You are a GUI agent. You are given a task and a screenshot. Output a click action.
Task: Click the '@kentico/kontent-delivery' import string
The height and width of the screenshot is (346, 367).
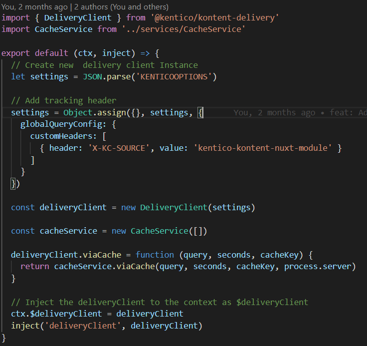point(214,18)
